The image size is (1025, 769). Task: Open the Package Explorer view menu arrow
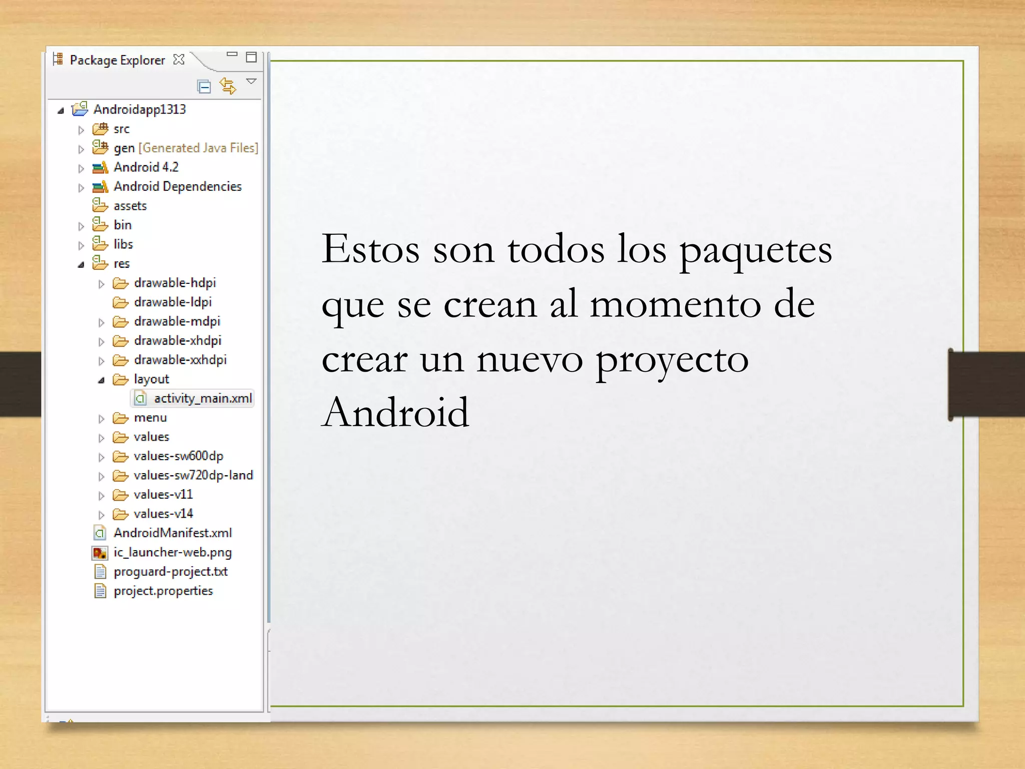(x=251, y=81)
